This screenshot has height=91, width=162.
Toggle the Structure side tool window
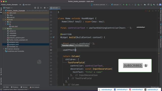coord(1,72)
